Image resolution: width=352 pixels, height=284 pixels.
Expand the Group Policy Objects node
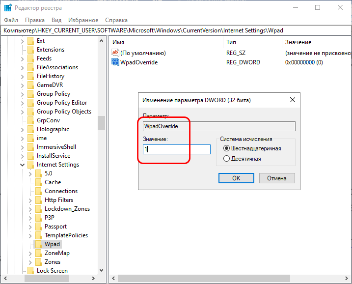tap(22, 112)
